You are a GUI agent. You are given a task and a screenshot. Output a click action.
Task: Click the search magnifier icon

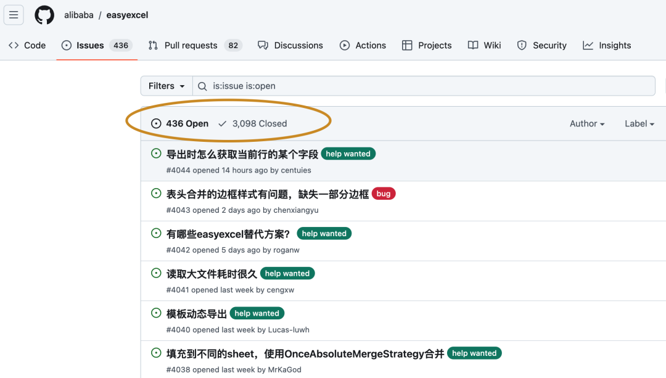(203, 86)
